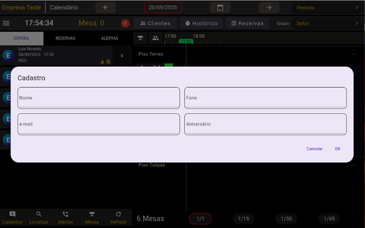Collapse the Piso Terreo section
This screenshot has width=365, height=228.
click(x=354, y=54)
